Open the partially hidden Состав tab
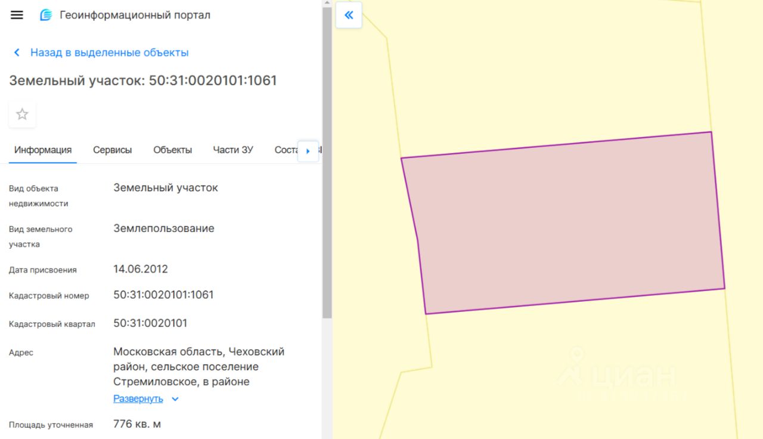 point(286,150)
